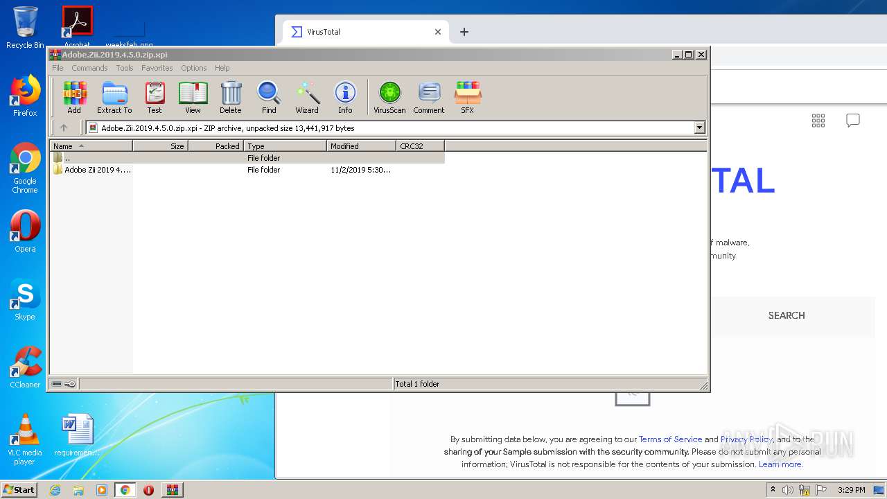Open Windows Media Player taskbar icon
This screenshot has width=887, height=499.
[102, 490]
